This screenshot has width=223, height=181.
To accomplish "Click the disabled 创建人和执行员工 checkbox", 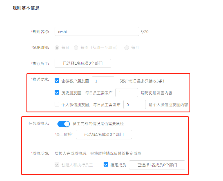I will [57, 164].
